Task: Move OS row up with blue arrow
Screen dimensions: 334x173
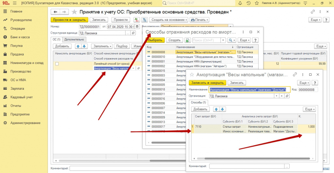Action: click(78, 46)
